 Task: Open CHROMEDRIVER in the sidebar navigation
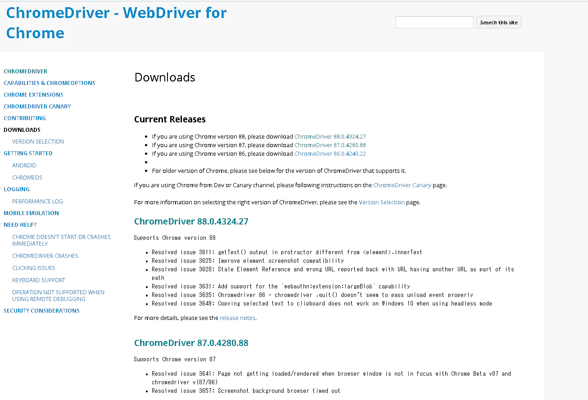pos(25,71)
